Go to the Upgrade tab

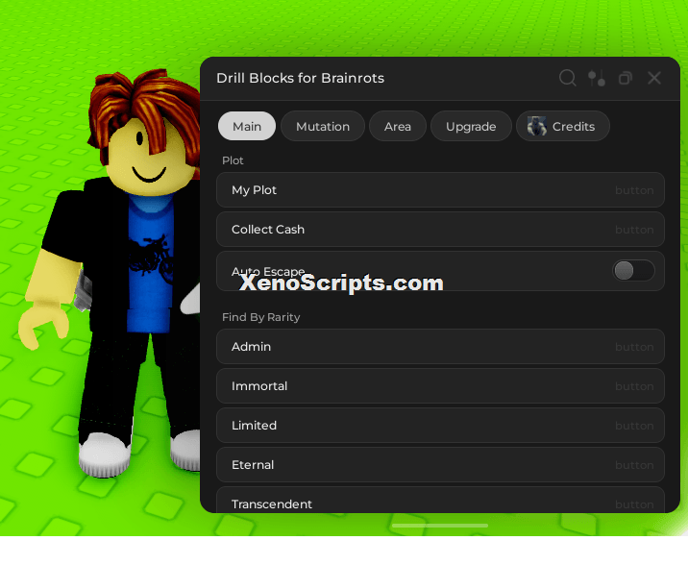pyautogui.click(x=471, y=126)
